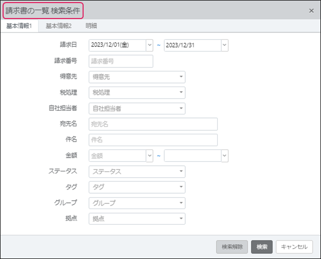Open the minimum 金額 dropdown arrow

coord(150,156)
